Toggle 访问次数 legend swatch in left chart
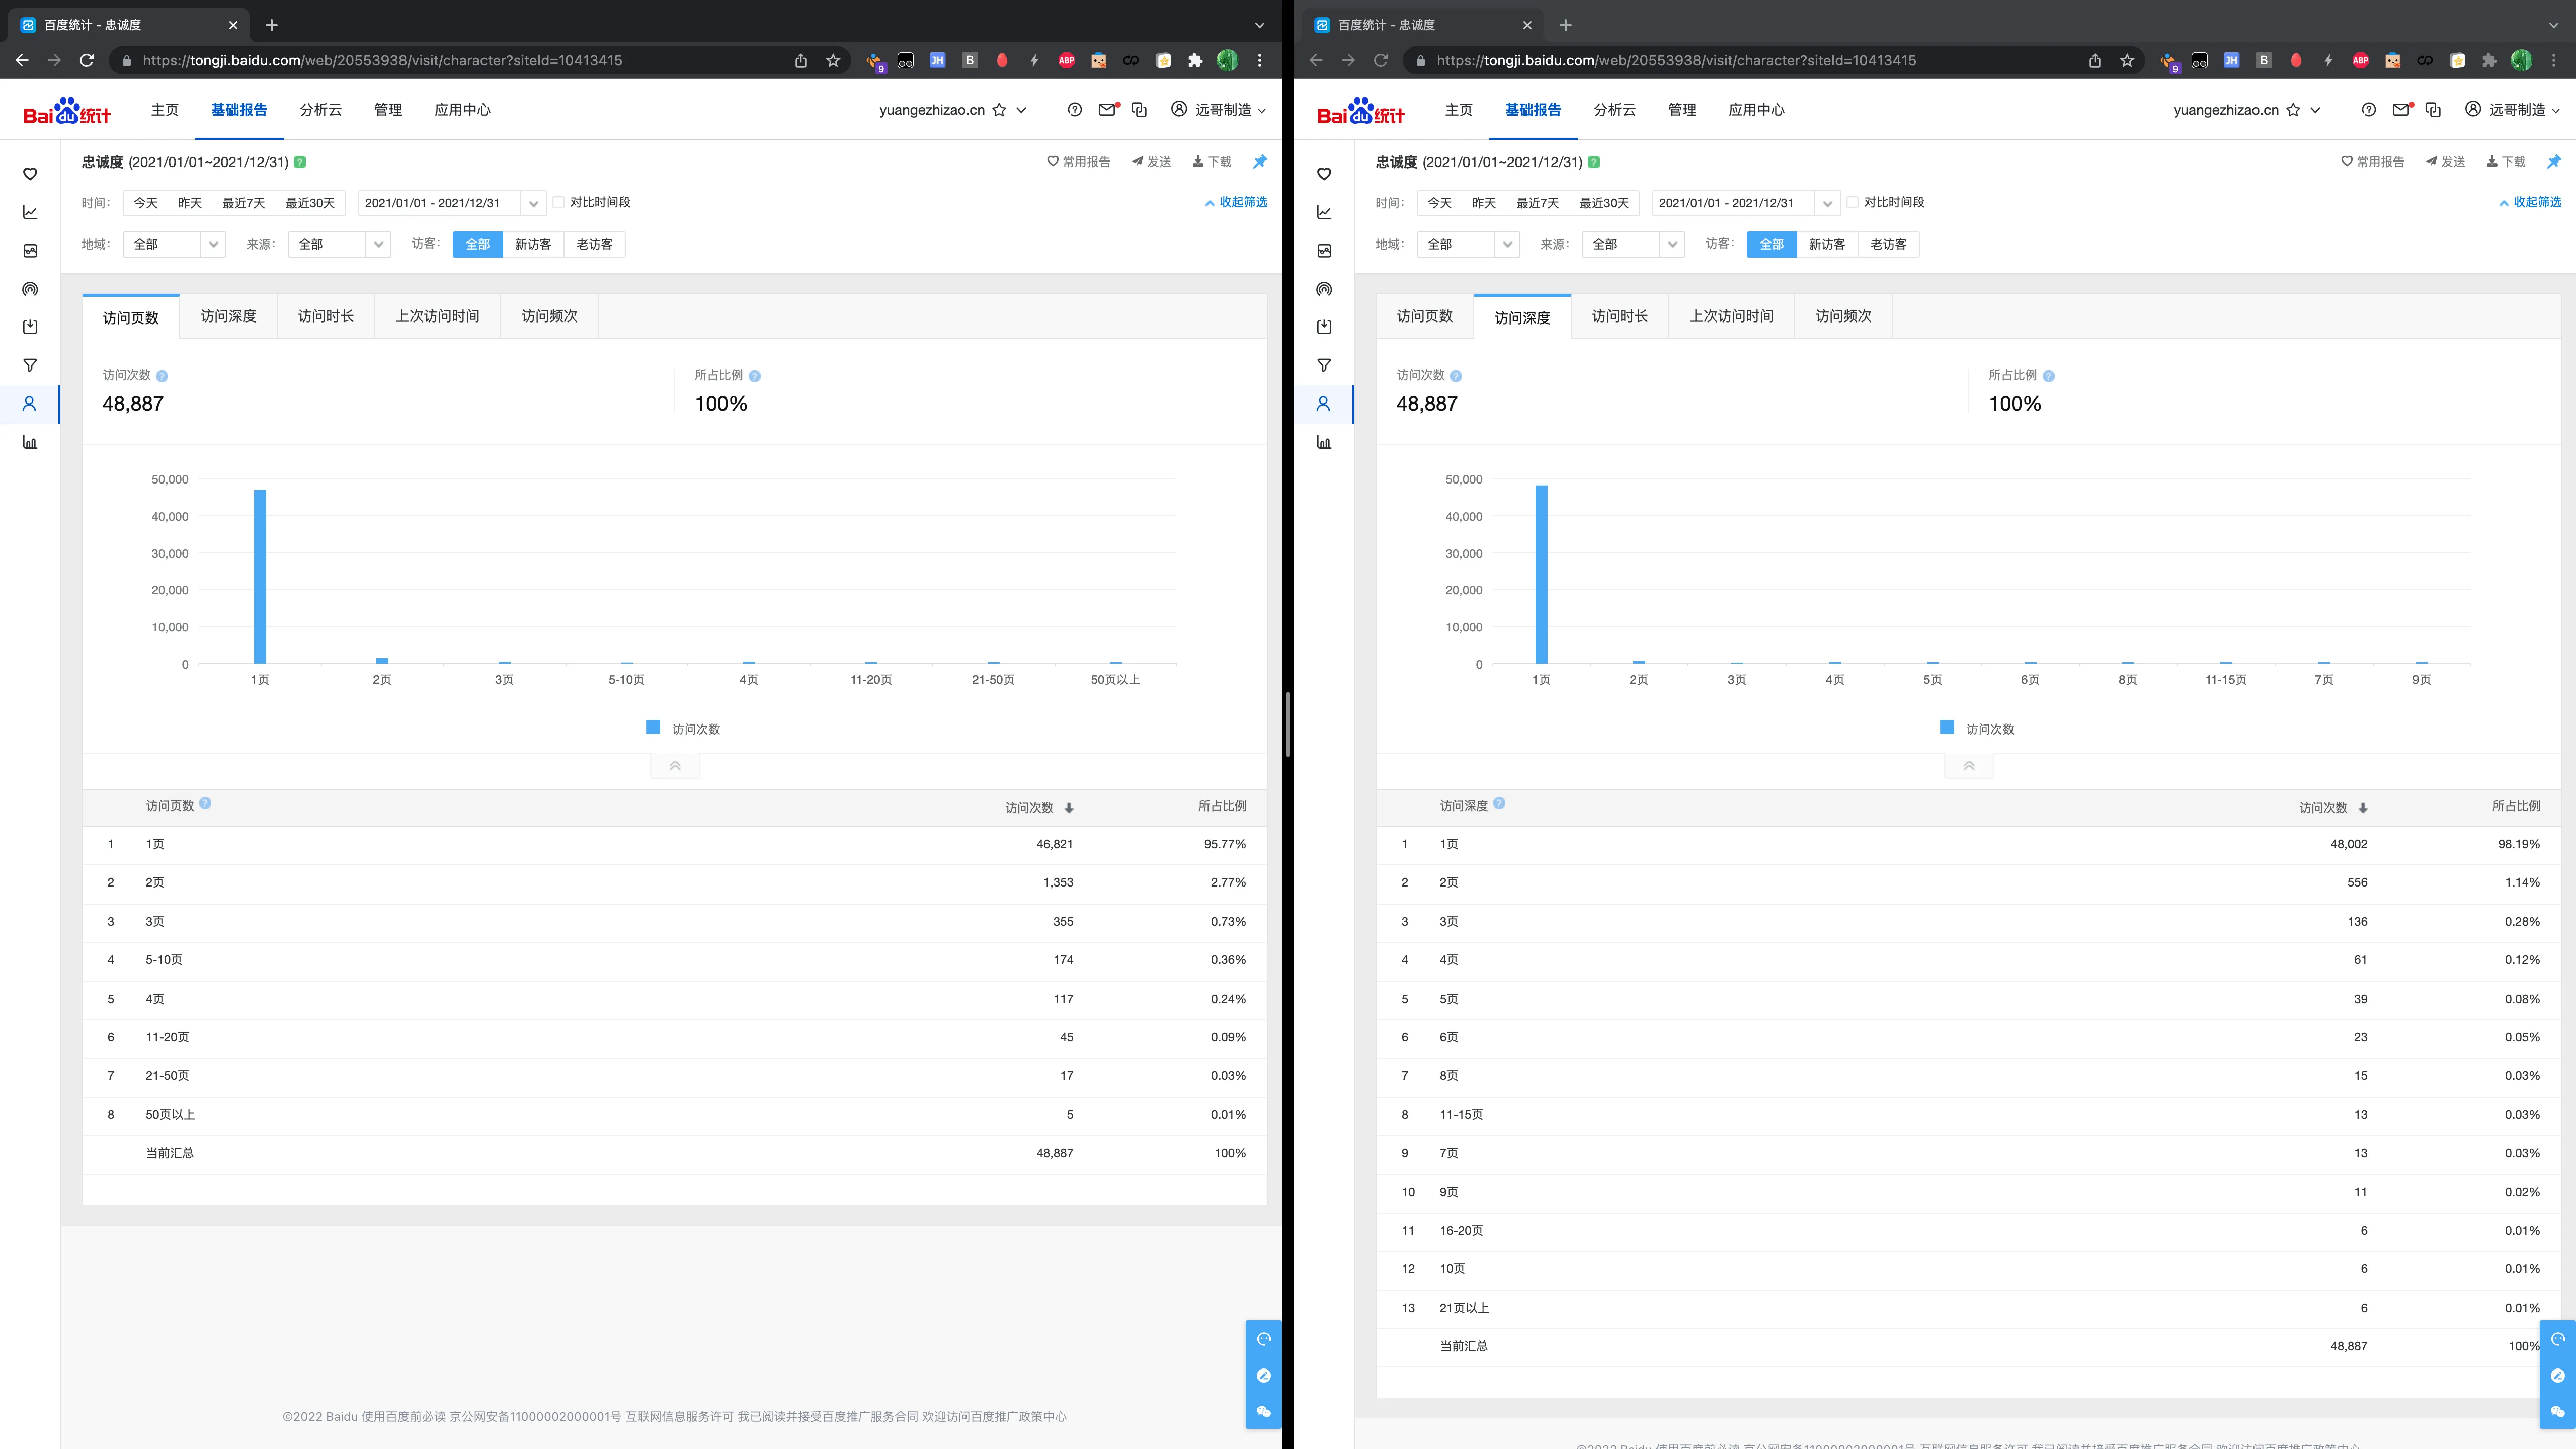 653,728
